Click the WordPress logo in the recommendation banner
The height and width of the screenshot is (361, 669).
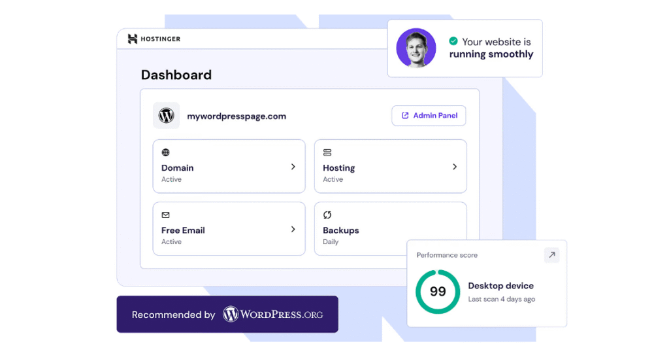tap(231, 315)
